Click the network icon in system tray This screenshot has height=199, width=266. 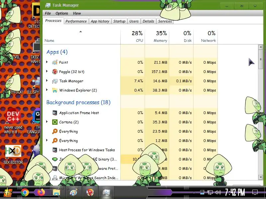tap(210, 192)
